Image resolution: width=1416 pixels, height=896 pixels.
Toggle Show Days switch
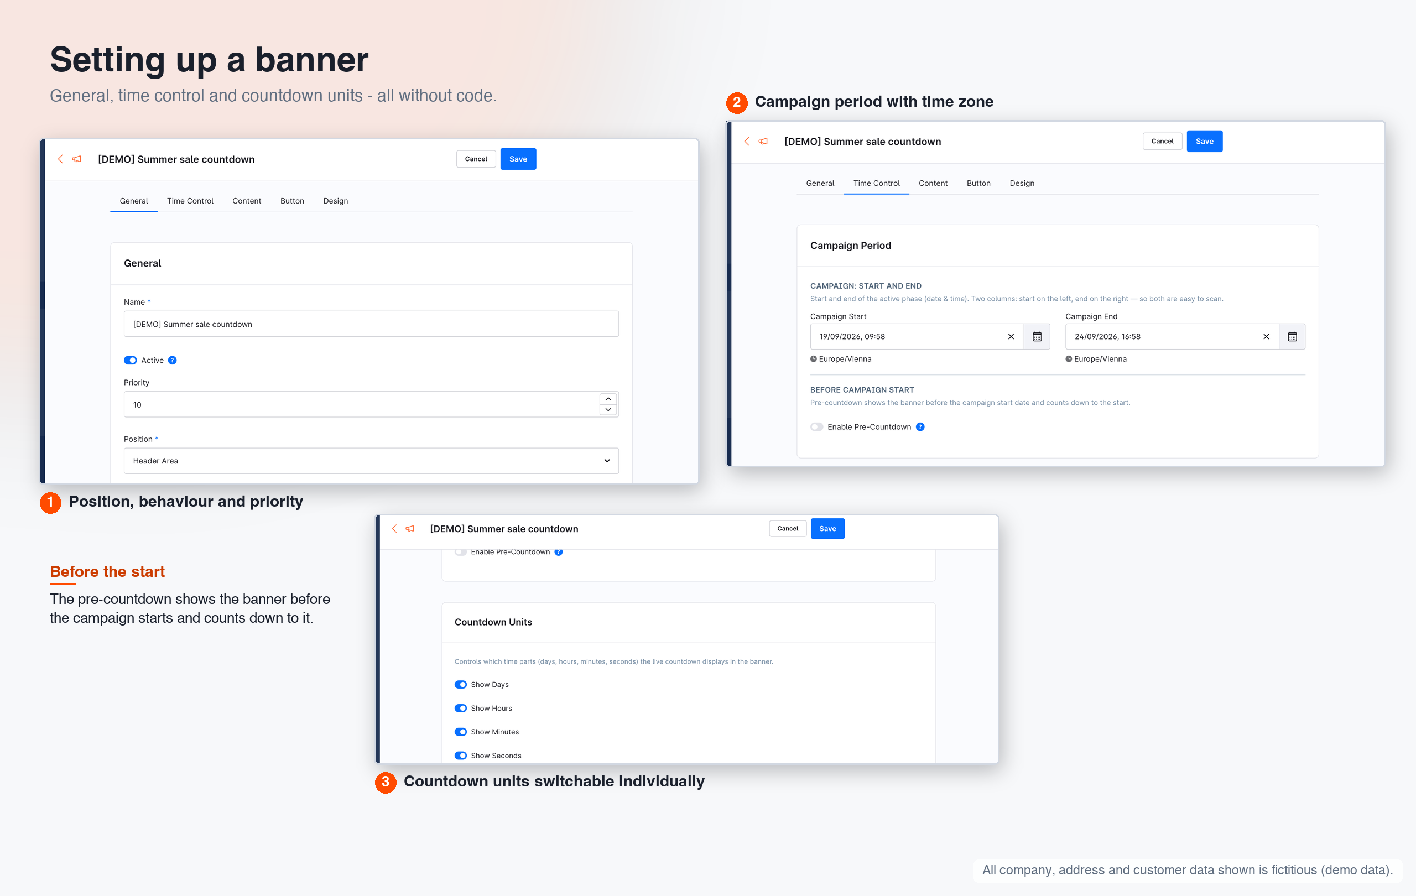click(x=460, y=684)
